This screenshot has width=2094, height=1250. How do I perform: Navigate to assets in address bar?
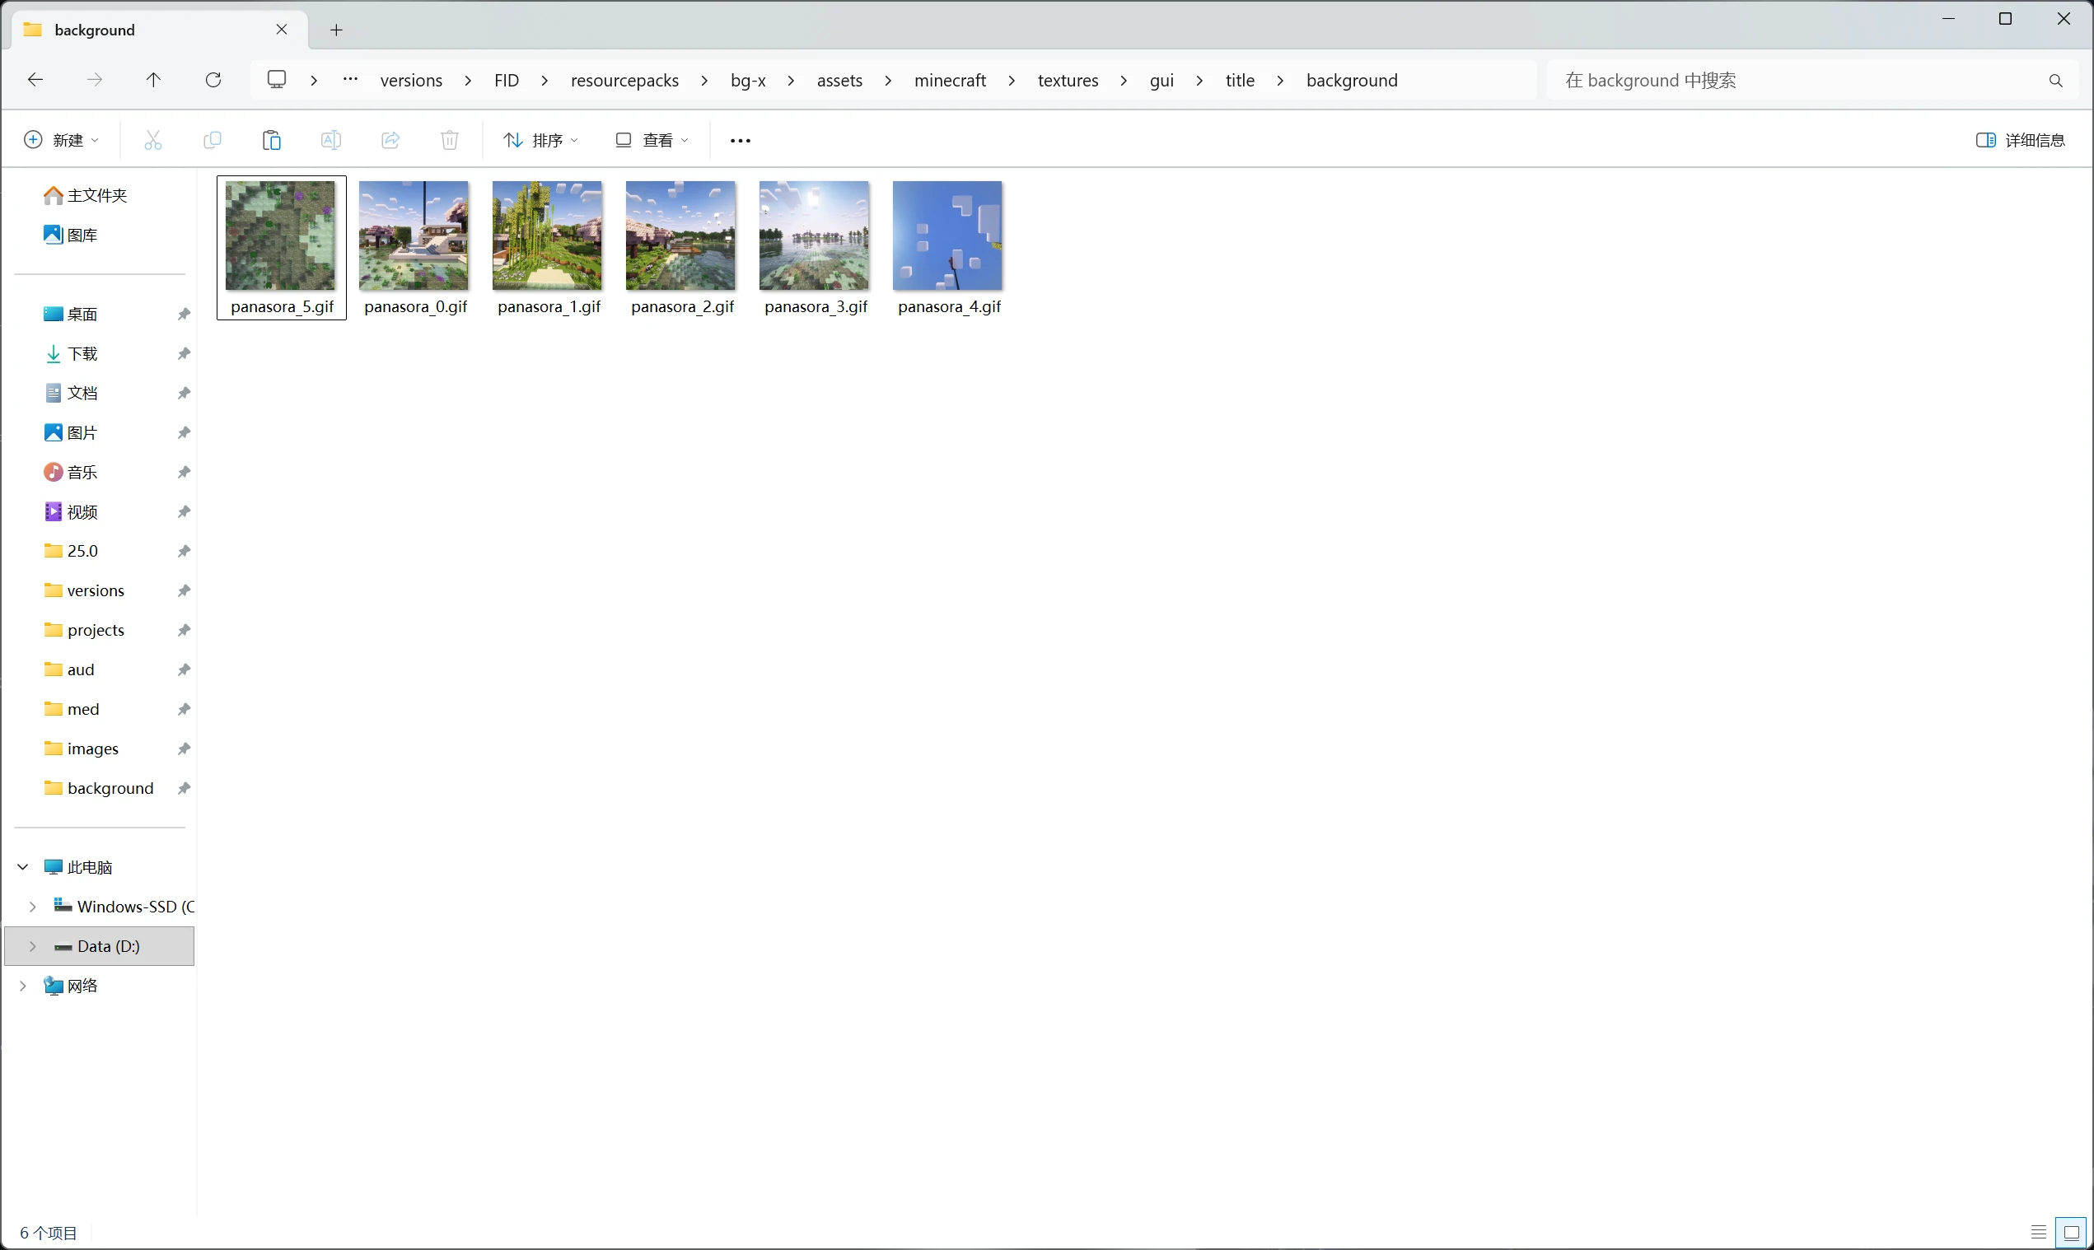[839, 81]
